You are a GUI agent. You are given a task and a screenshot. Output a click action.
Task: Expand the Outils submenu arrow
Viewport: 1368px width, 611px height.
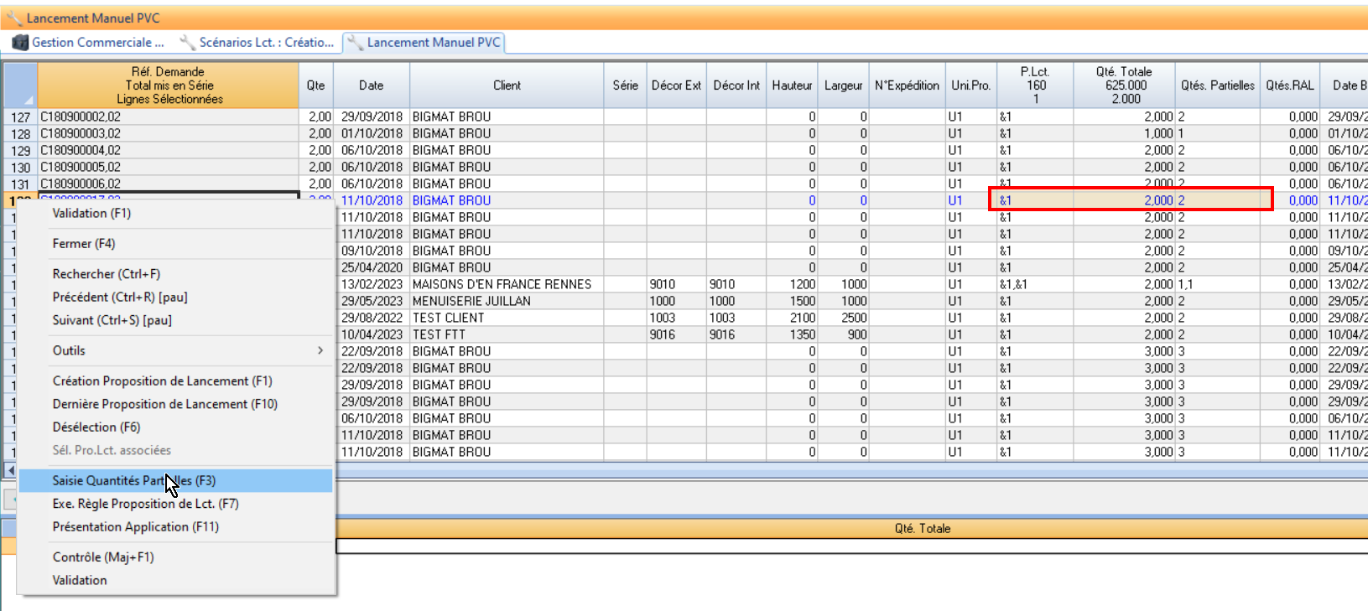coord(320,350)
